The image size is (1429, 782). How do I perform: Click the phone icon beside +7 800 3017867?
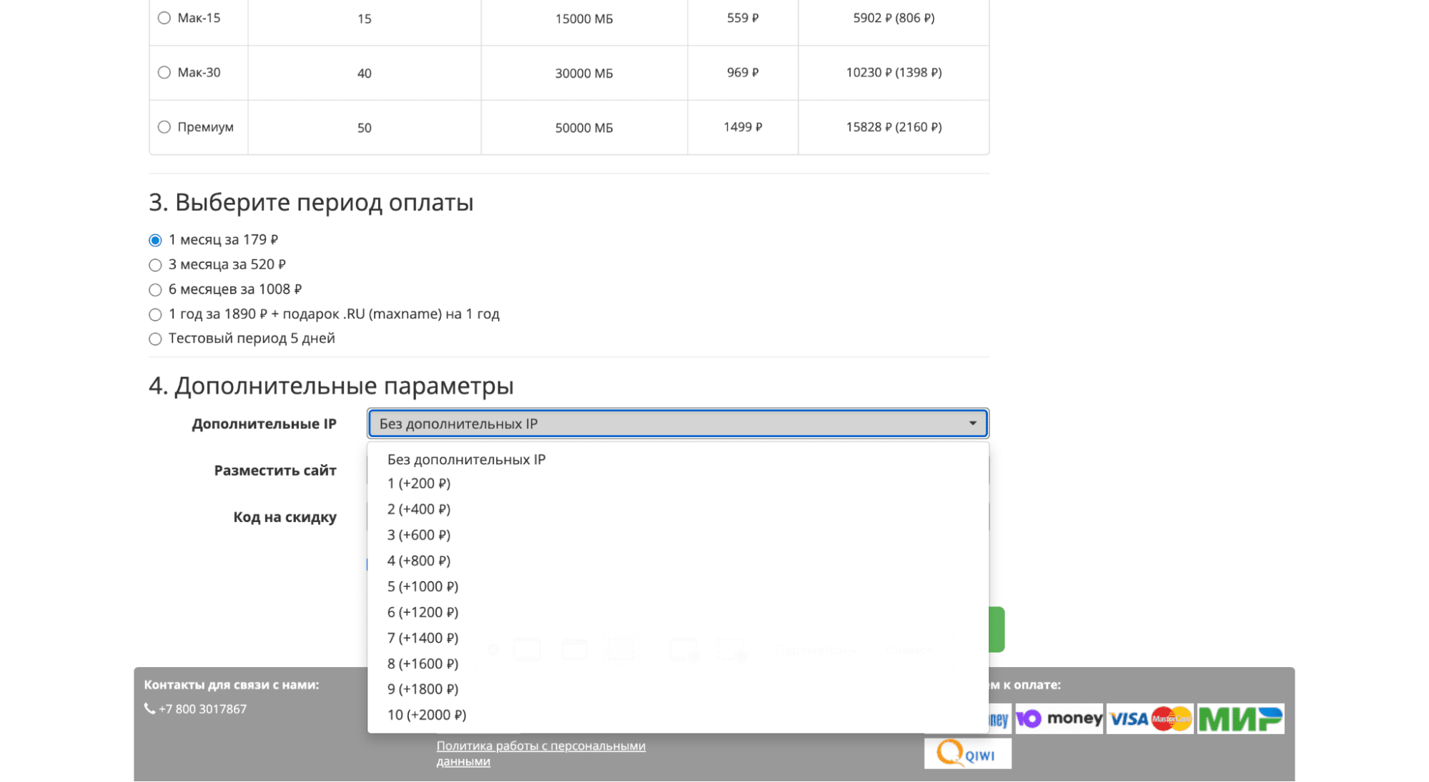(149, 708)
